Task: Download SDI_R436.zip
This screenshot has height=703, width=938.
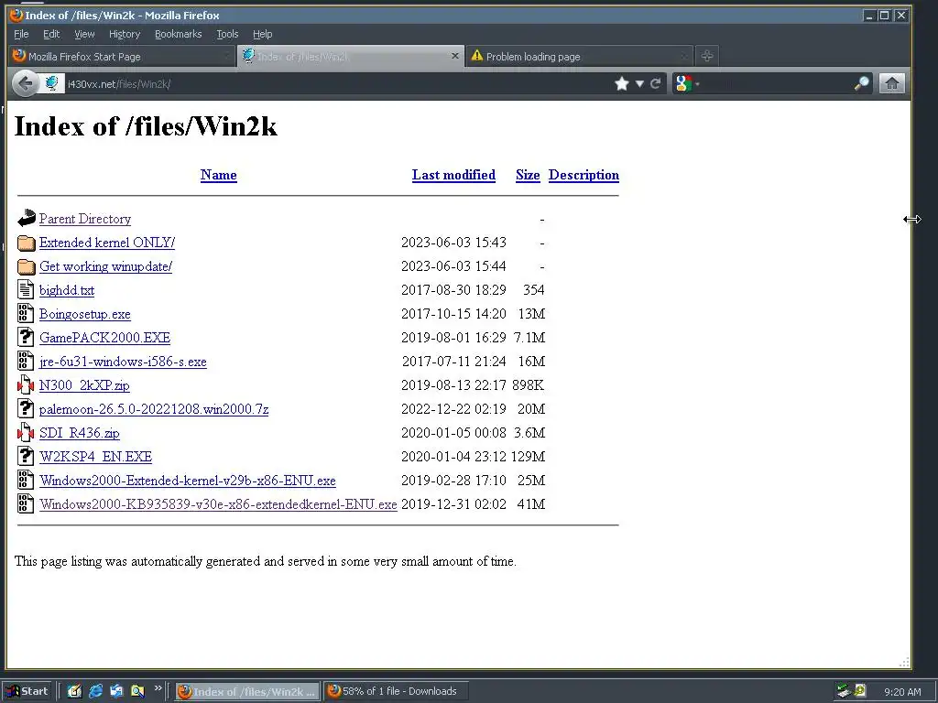Action: [79, 433]
